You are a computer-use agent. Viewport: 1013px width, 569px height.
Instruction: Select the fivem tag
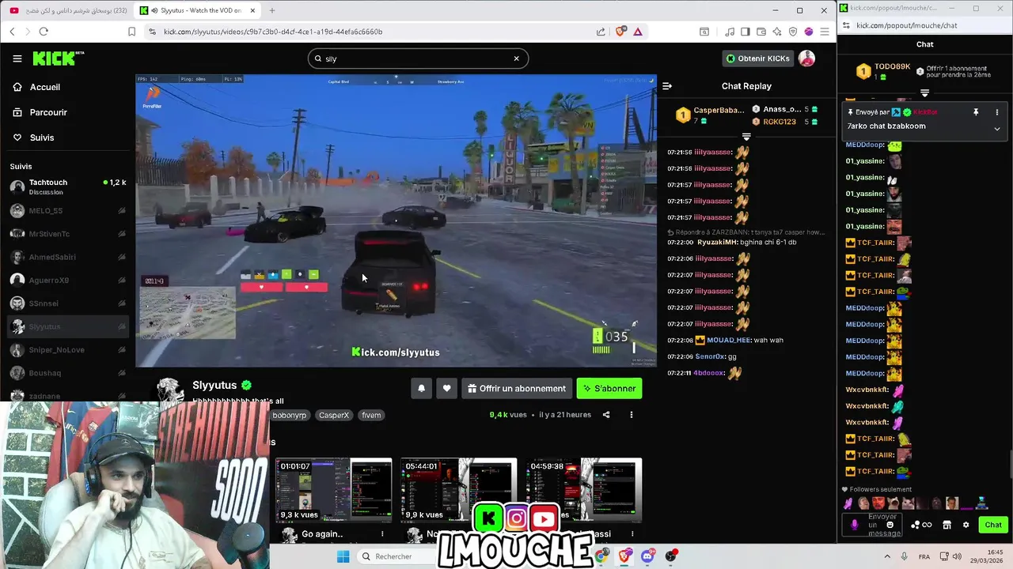pos(371,415)
